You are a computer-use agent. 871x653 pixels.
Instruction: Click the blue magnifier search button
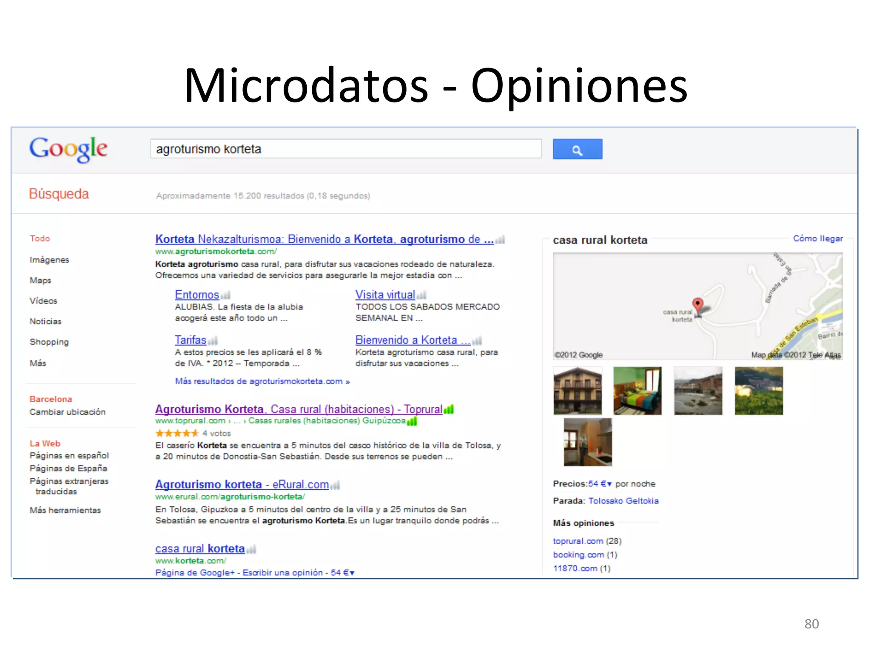pos(577,149)
